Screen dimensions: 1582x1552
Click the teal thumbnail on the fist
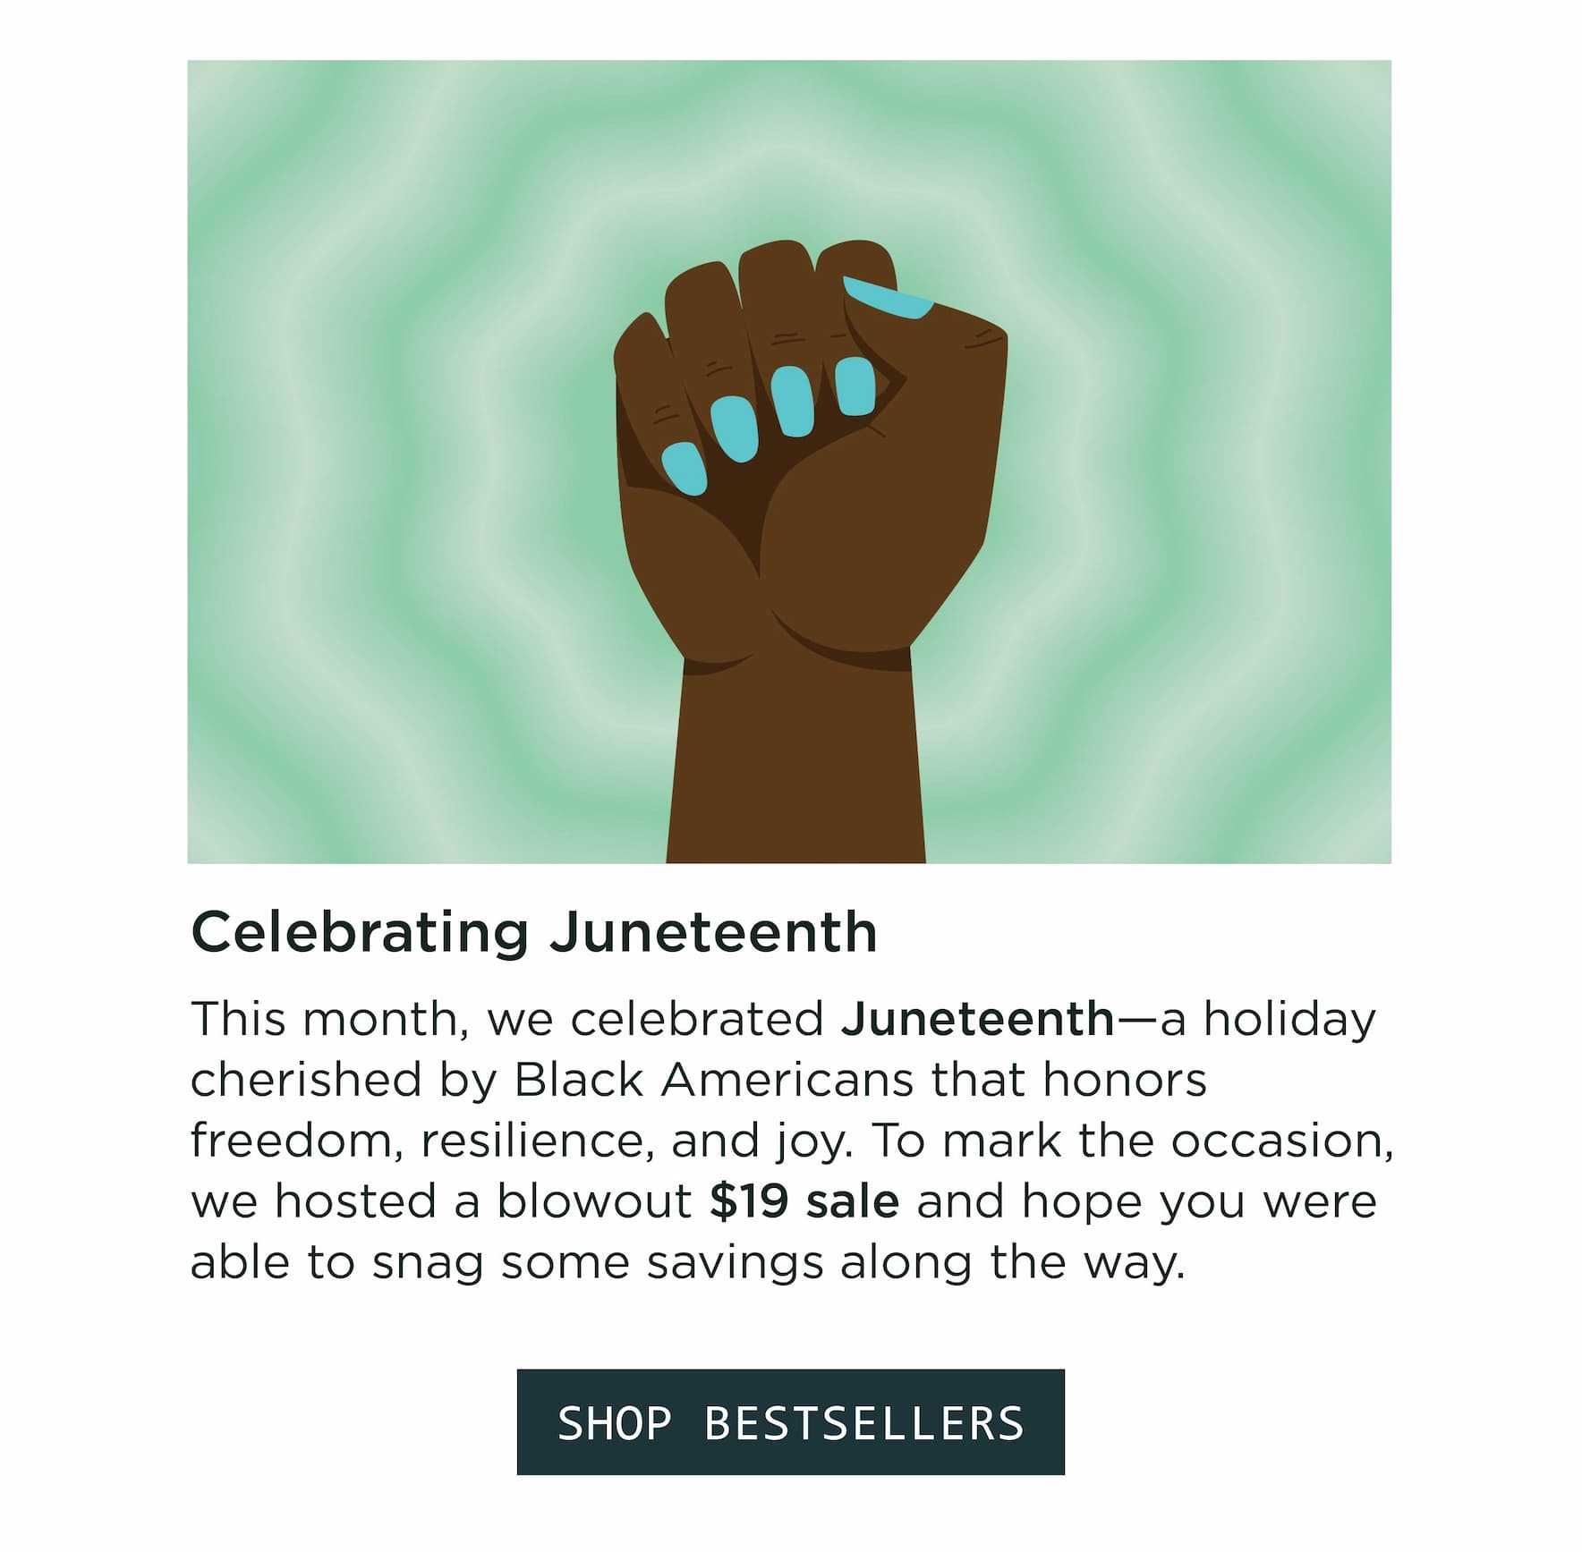click(889, 298)
